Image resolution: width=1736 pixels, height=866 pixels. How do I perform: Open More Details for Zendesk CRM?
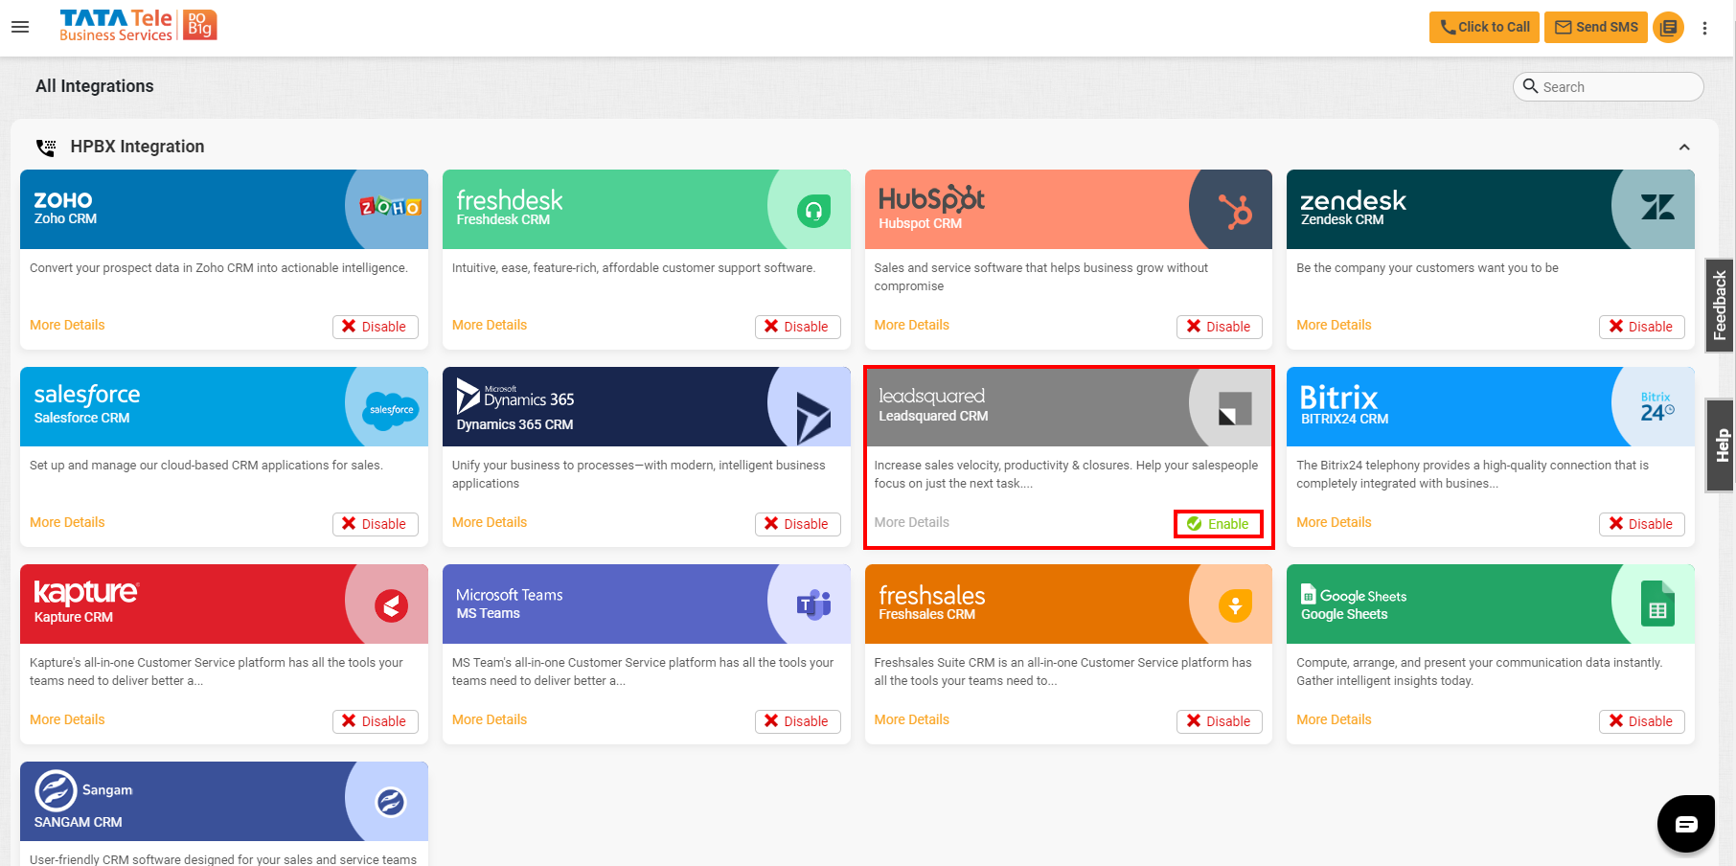1334,325
